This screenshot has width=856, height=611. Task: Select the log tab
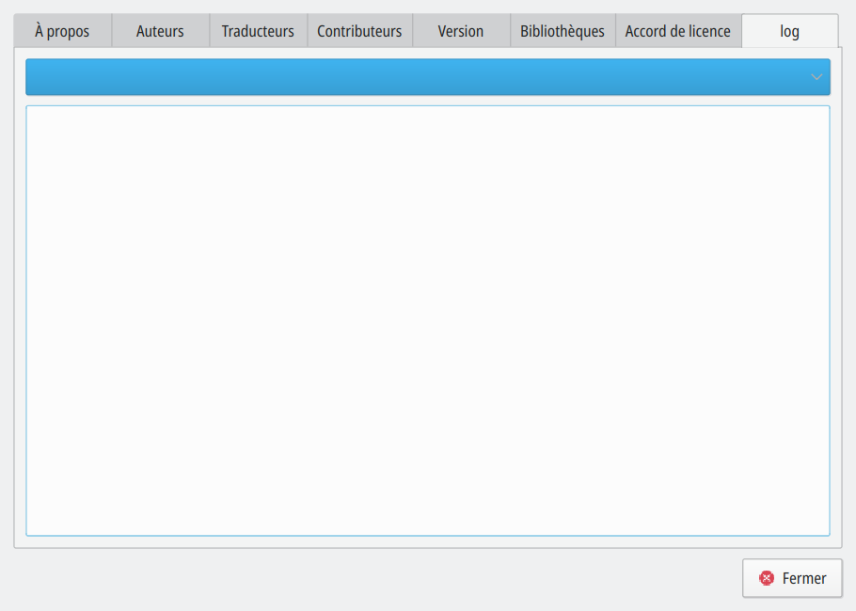789,31
